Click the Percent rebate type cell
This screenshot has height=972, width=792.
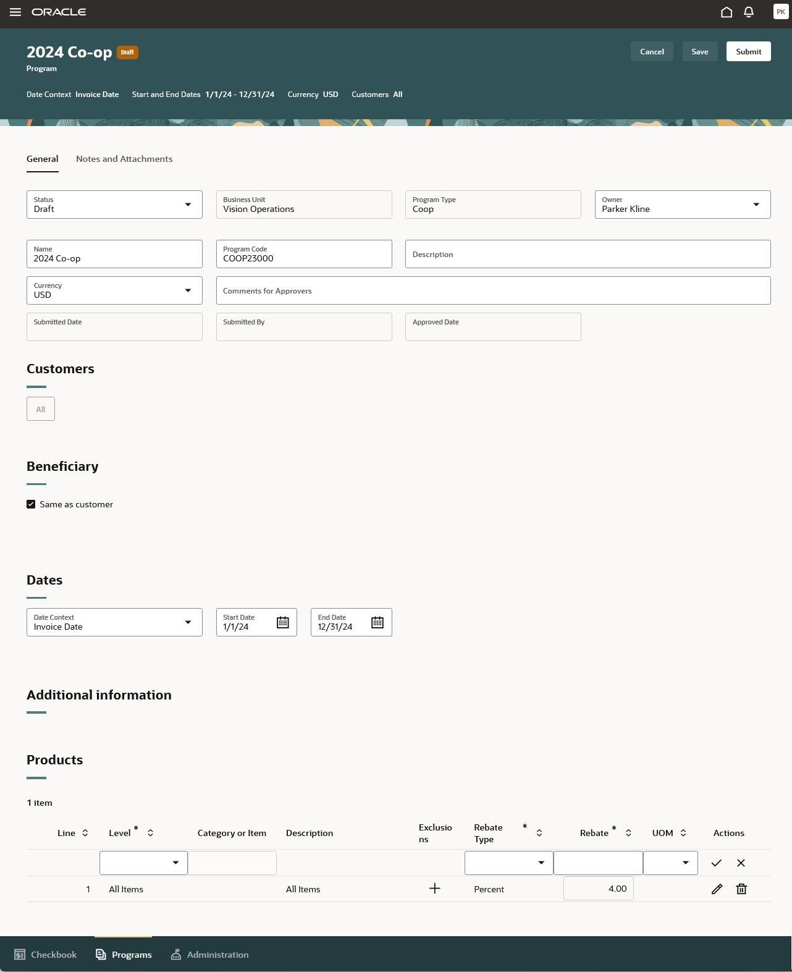(x=489, y=889)
